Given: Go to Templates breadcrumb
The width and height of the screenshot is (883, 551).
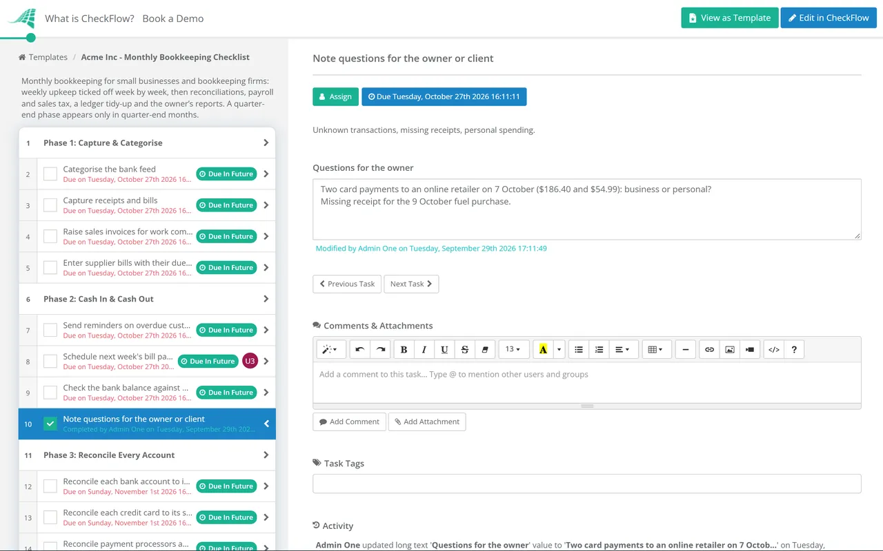Looking at the screenshot, I should click(43, 57).
